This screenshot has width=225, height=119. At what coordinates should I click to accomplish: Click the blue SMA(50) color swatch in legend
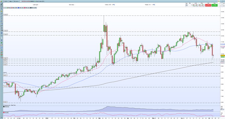(19, 8)
